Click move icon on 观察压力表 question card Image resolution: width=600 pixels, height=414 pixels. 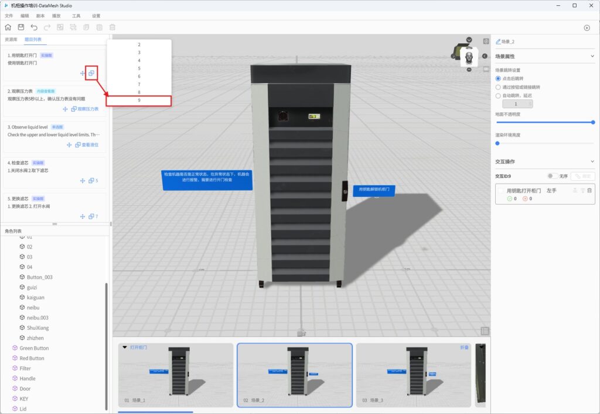click(66, 109)
